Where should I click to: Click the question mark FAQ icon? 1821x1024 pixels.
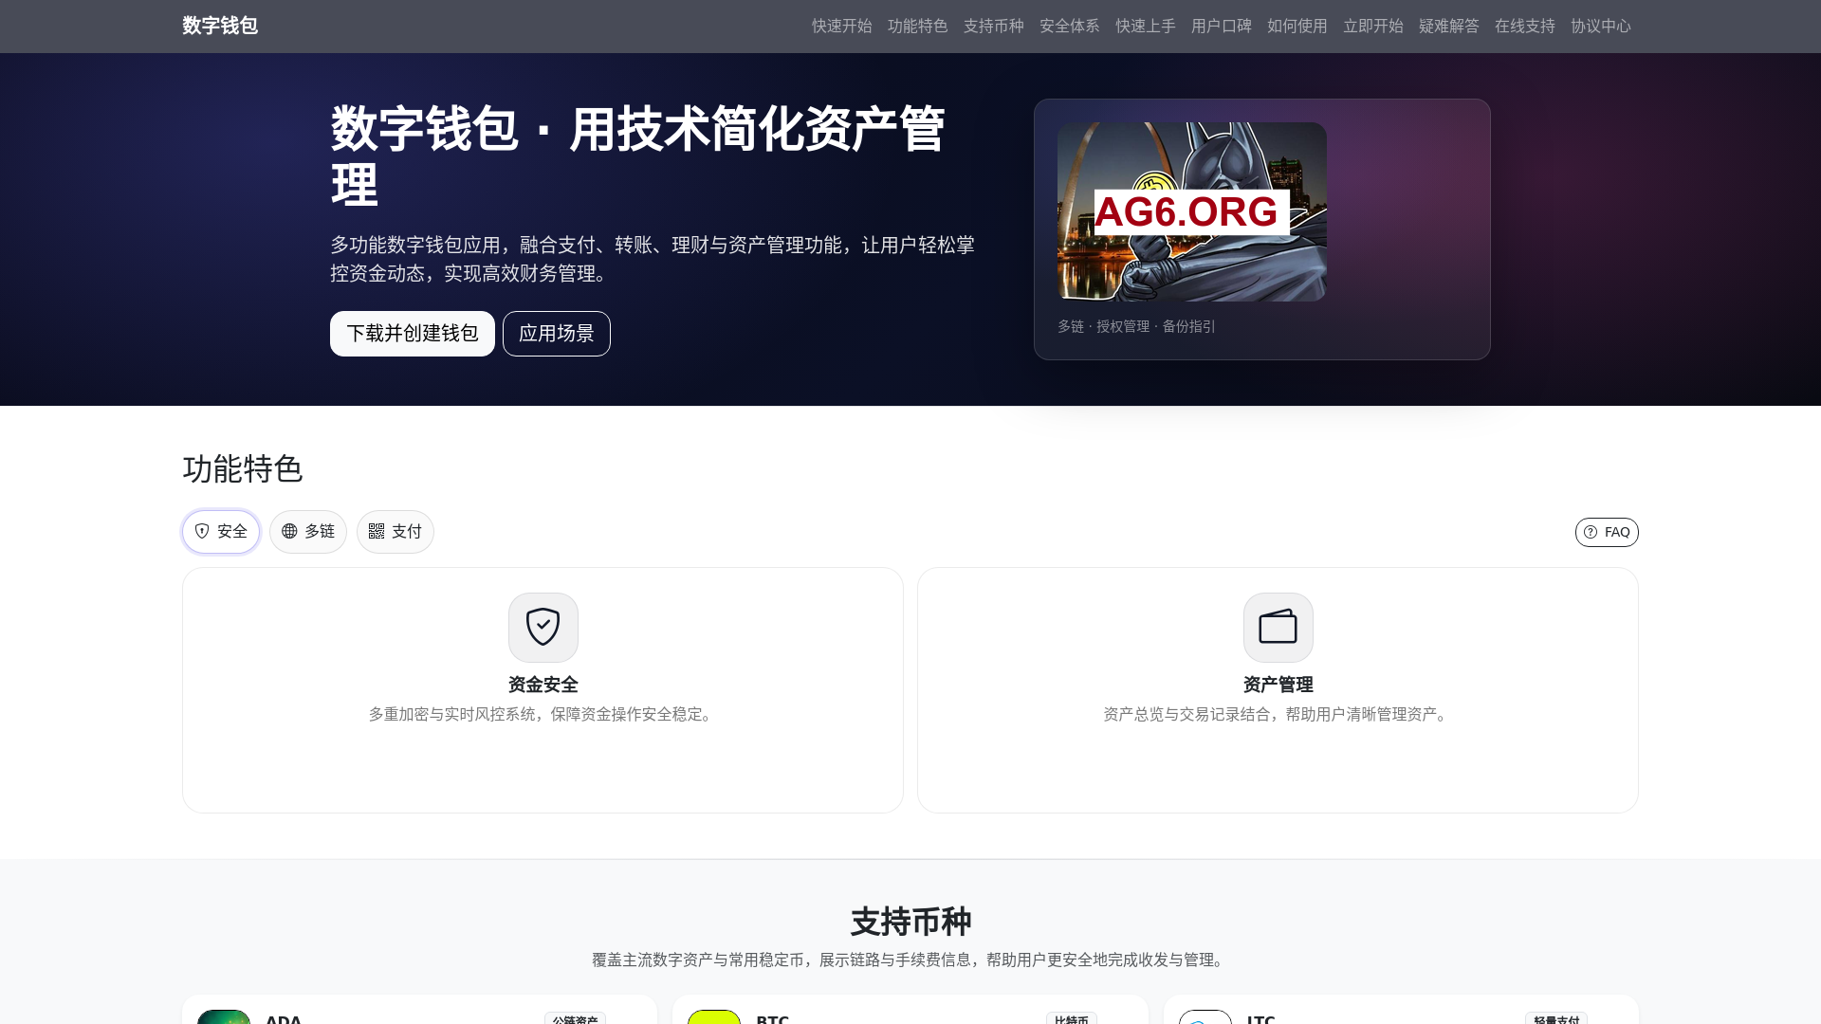click(1591, 532)
